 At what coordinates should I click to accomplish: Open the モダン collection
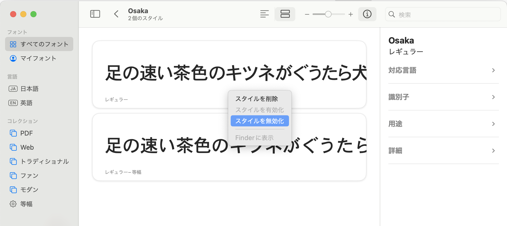tap(39, 190)
